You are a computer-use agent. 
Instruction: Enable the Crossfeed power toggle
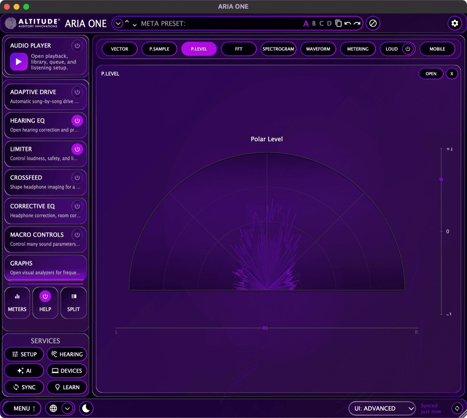click(x=77, y=178)
